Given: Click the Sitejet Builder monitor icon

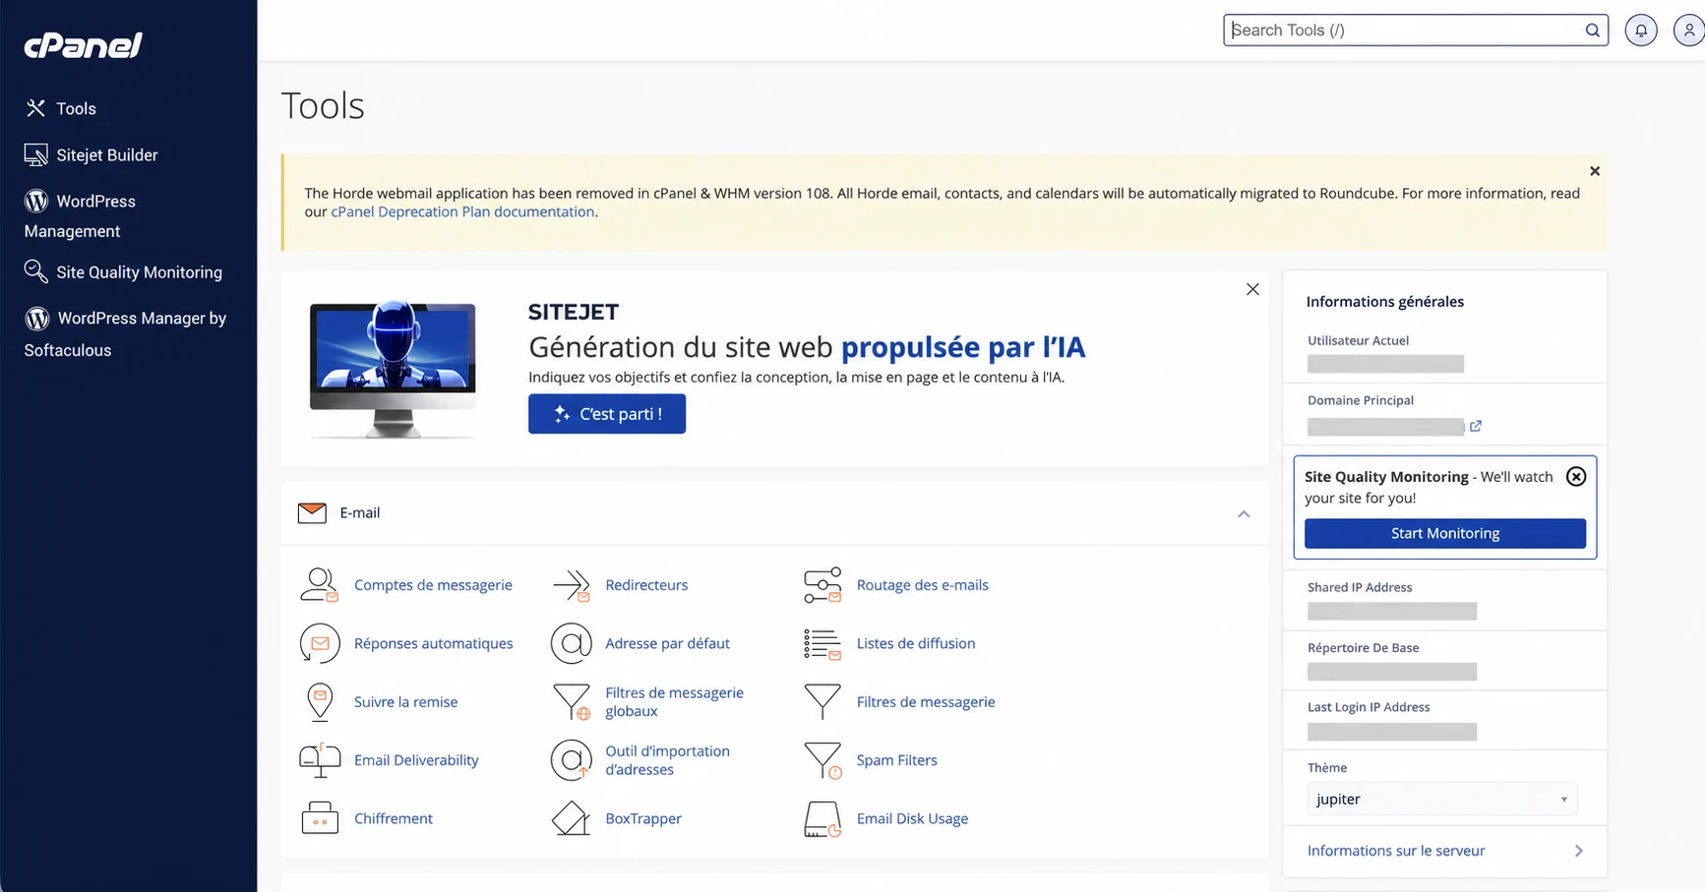Looking at the screenshot, I should pos(35,154).
